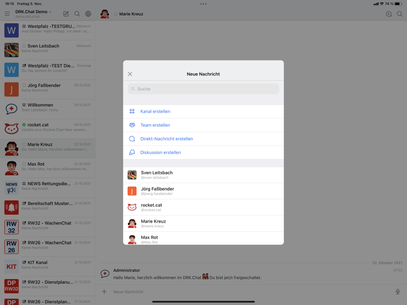Open KIT Kanal channel in sidebar
The image size is (407, 305).
click(x=48, y=267)
